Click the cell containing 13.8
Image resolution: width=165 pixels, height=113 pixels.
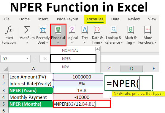tap(78, 90)
